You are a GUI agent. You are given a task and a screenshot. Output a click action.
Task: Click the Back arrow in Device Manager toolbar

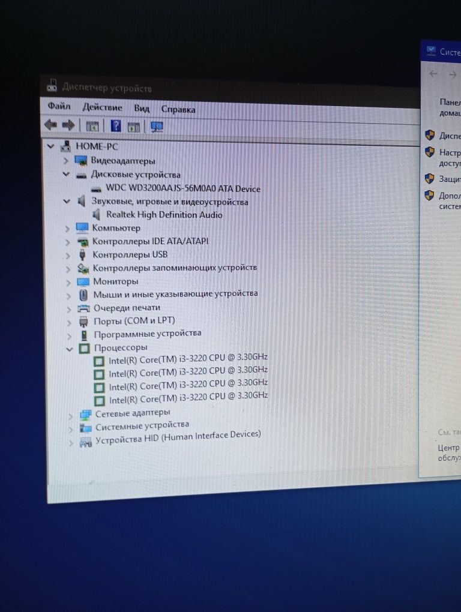point(51,125)
